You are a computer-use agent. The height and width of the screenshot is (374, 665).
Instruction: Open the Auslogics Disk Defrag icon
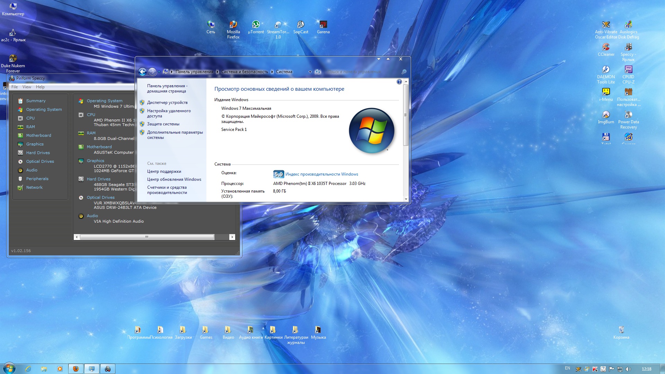pos(628,25)
